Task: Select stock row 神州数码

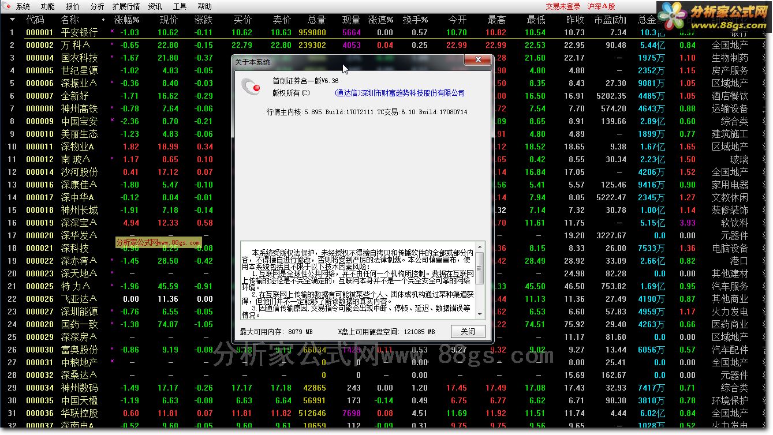Action: point(79,388)
